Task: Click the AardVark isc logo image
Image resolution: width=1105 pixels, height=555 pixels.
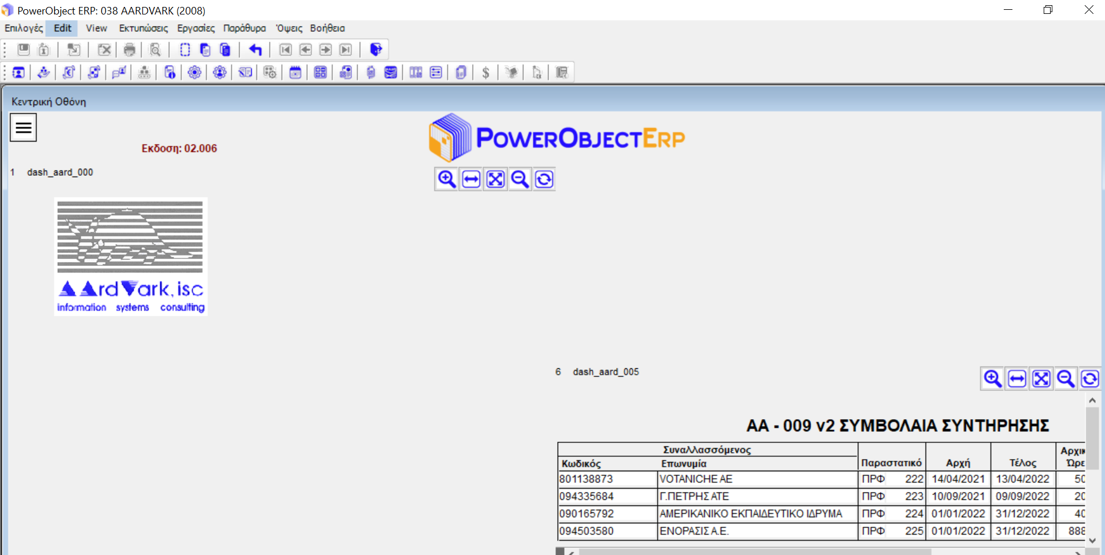Action: click(131, 256)
